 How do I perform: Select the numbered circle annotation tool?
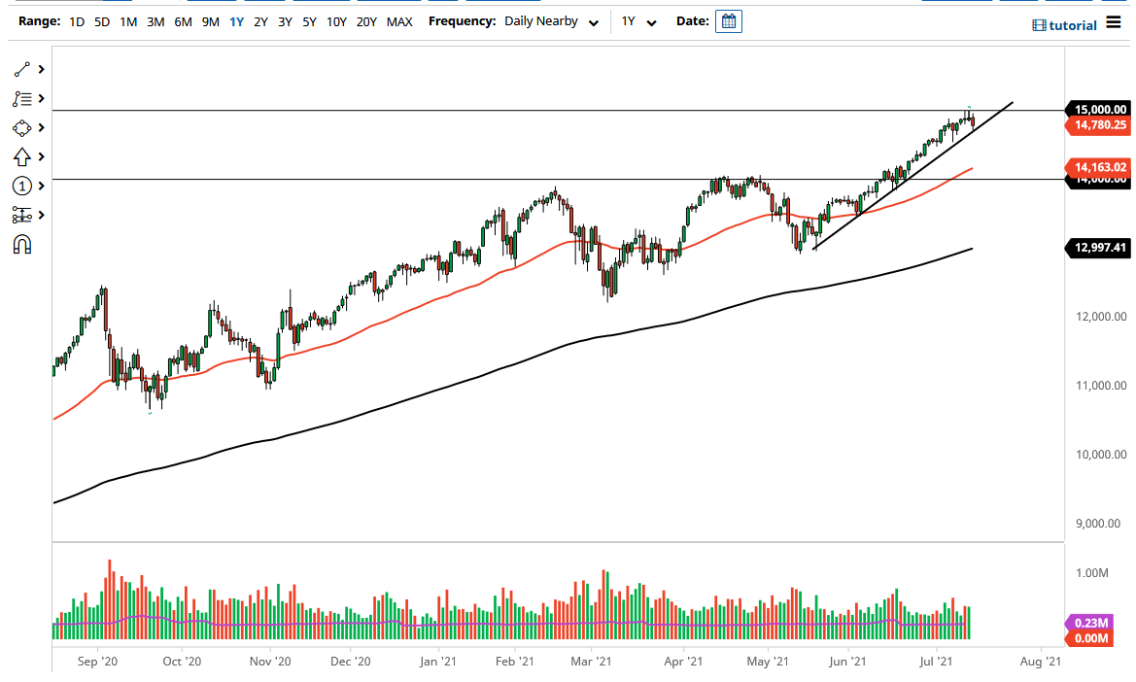tap(22, 186)
